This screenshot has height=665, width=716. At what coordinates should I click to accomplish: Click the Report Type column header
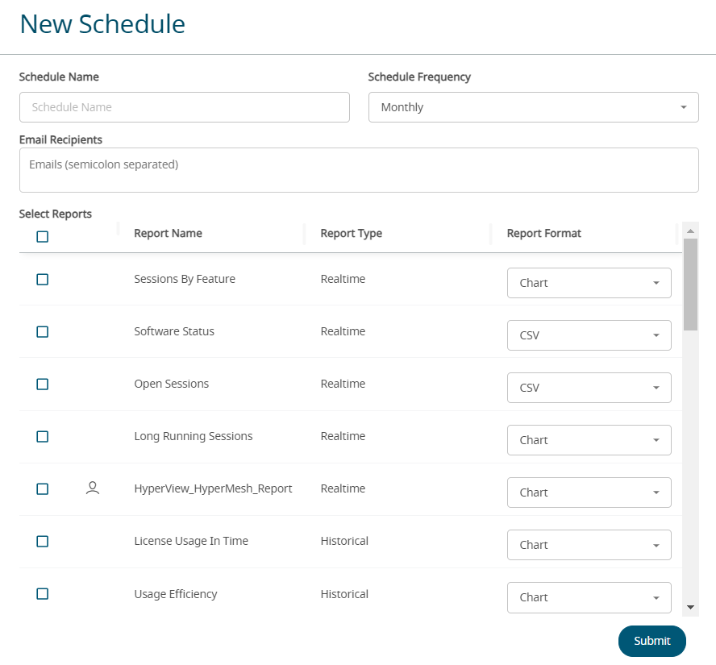351,234
